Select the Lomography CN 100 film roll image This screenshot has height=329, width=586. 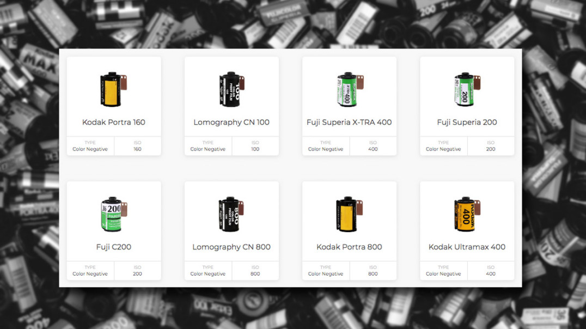231,89
